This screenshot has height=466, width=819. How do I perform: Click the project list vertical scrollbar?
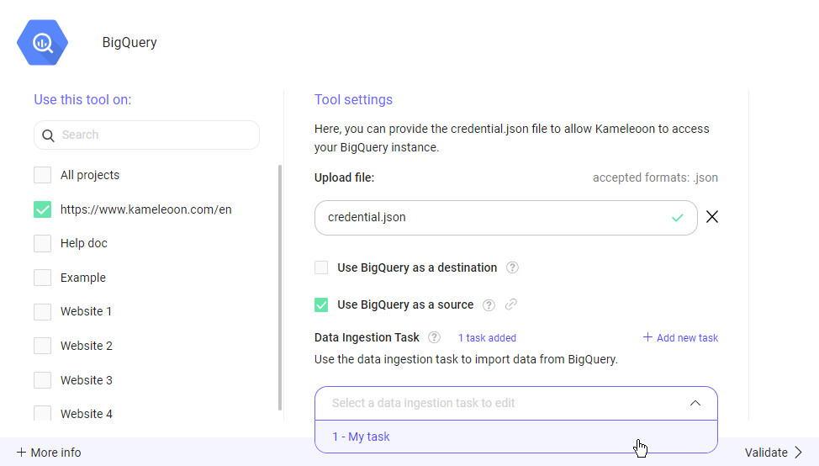point(280,286)
